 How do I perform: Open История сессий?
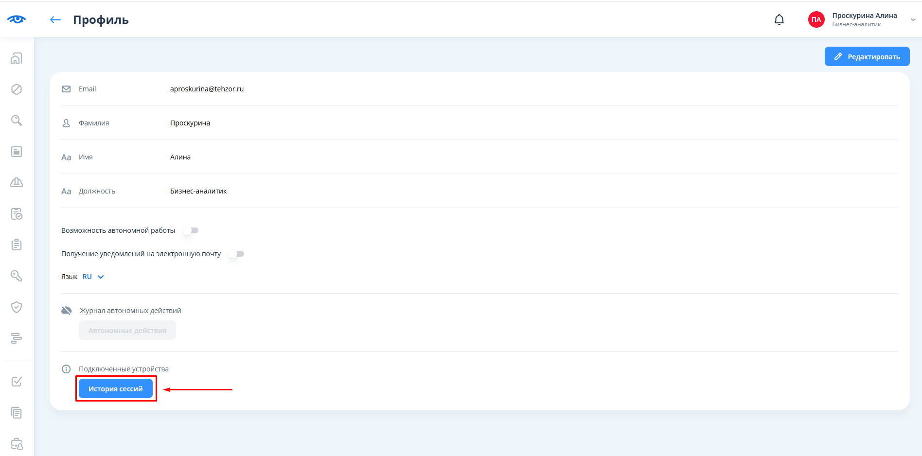[116, 388]
